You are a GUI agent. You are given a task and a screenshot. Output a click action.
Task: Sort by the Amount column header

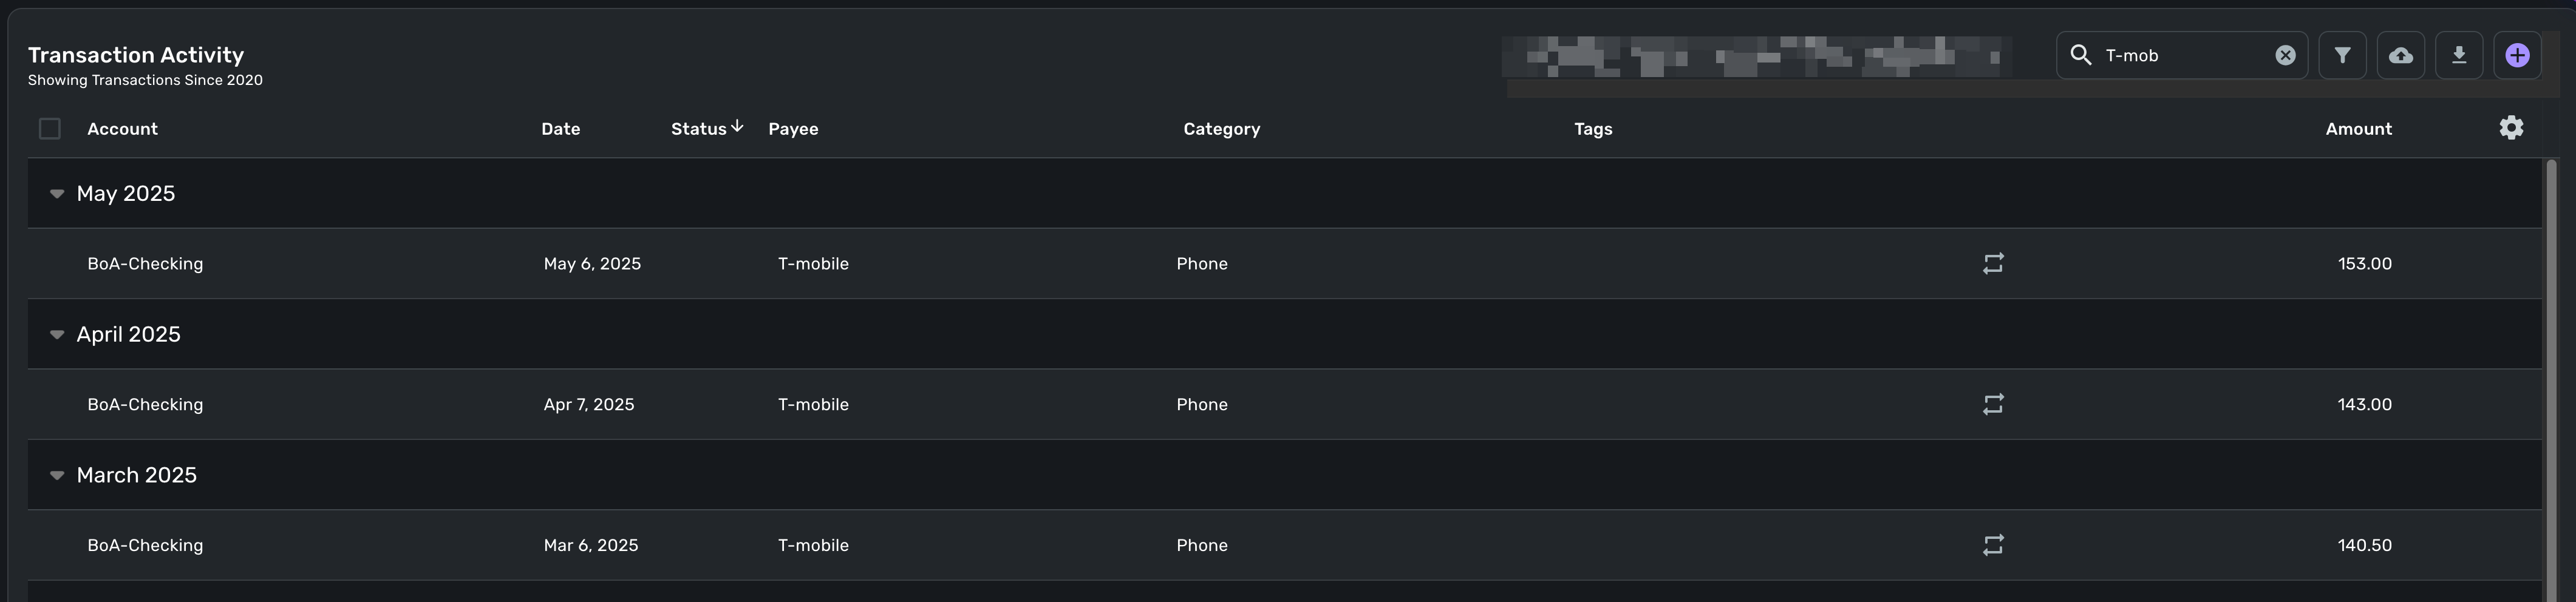(2358, 129)
